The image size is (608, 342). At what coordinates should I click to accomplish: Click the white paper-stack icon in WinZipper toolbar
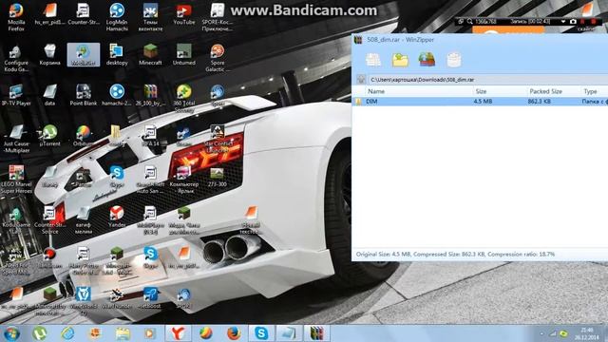point(373,60)
